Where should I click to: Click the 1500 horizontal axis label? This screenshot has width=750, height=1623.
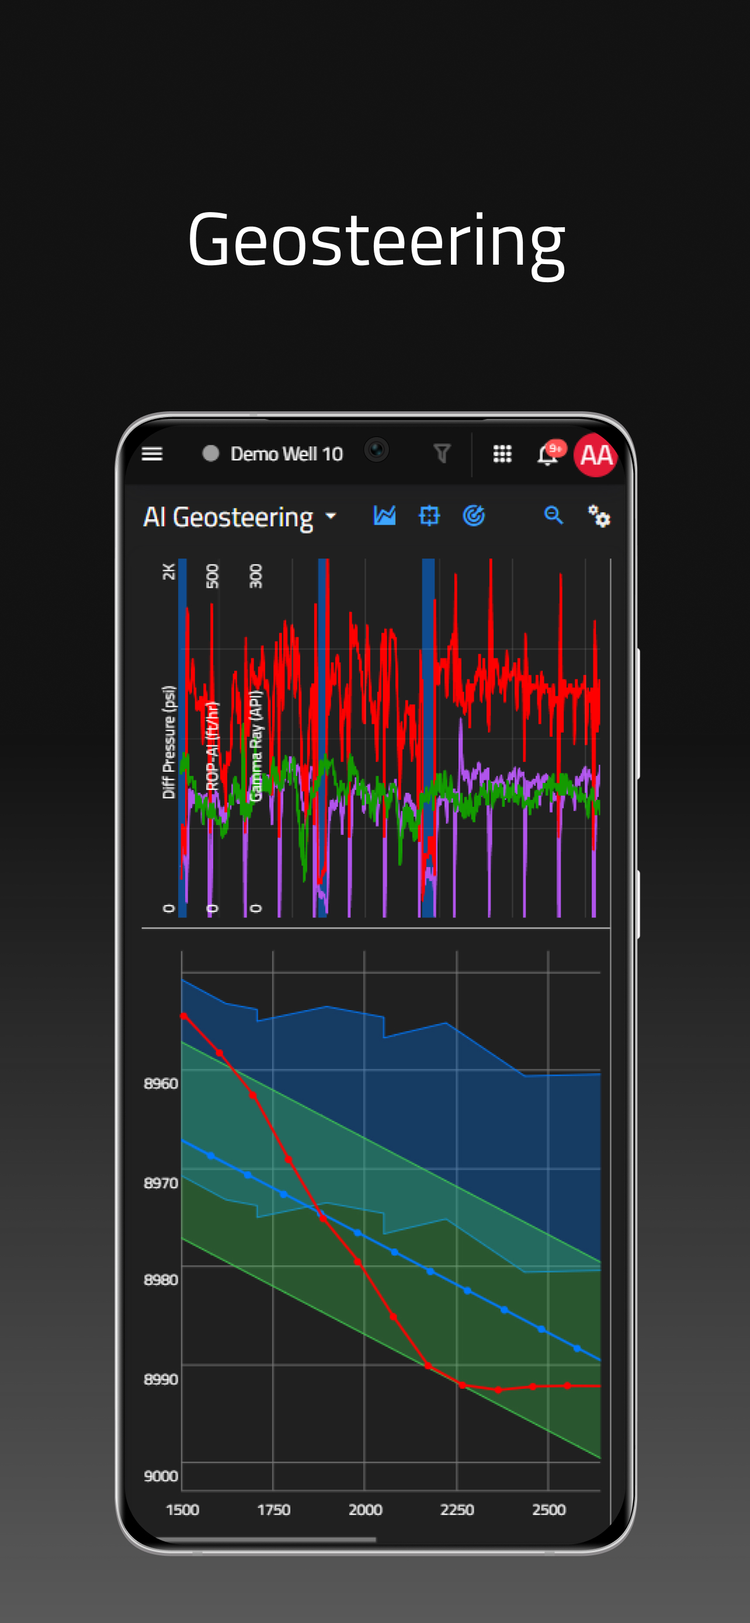point(183,1510)
